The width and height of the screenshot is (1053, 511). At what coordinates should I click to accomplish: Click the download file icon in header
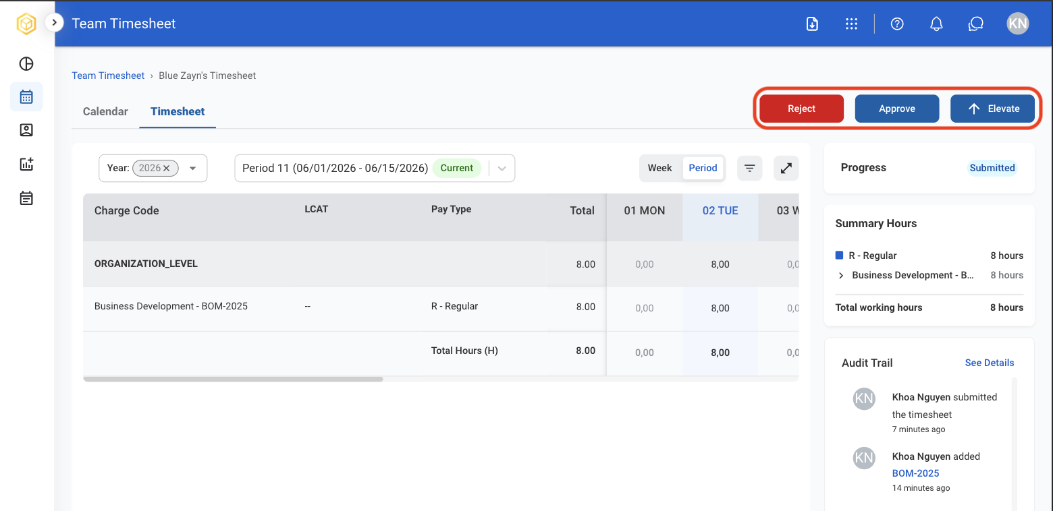click(813, 24)
